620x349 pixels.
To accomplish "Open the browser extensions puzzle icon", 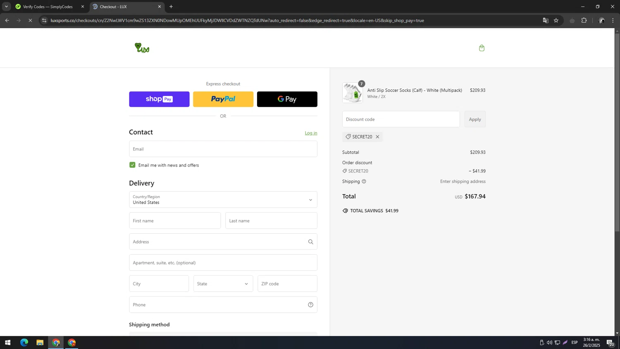I will (584, 20).
